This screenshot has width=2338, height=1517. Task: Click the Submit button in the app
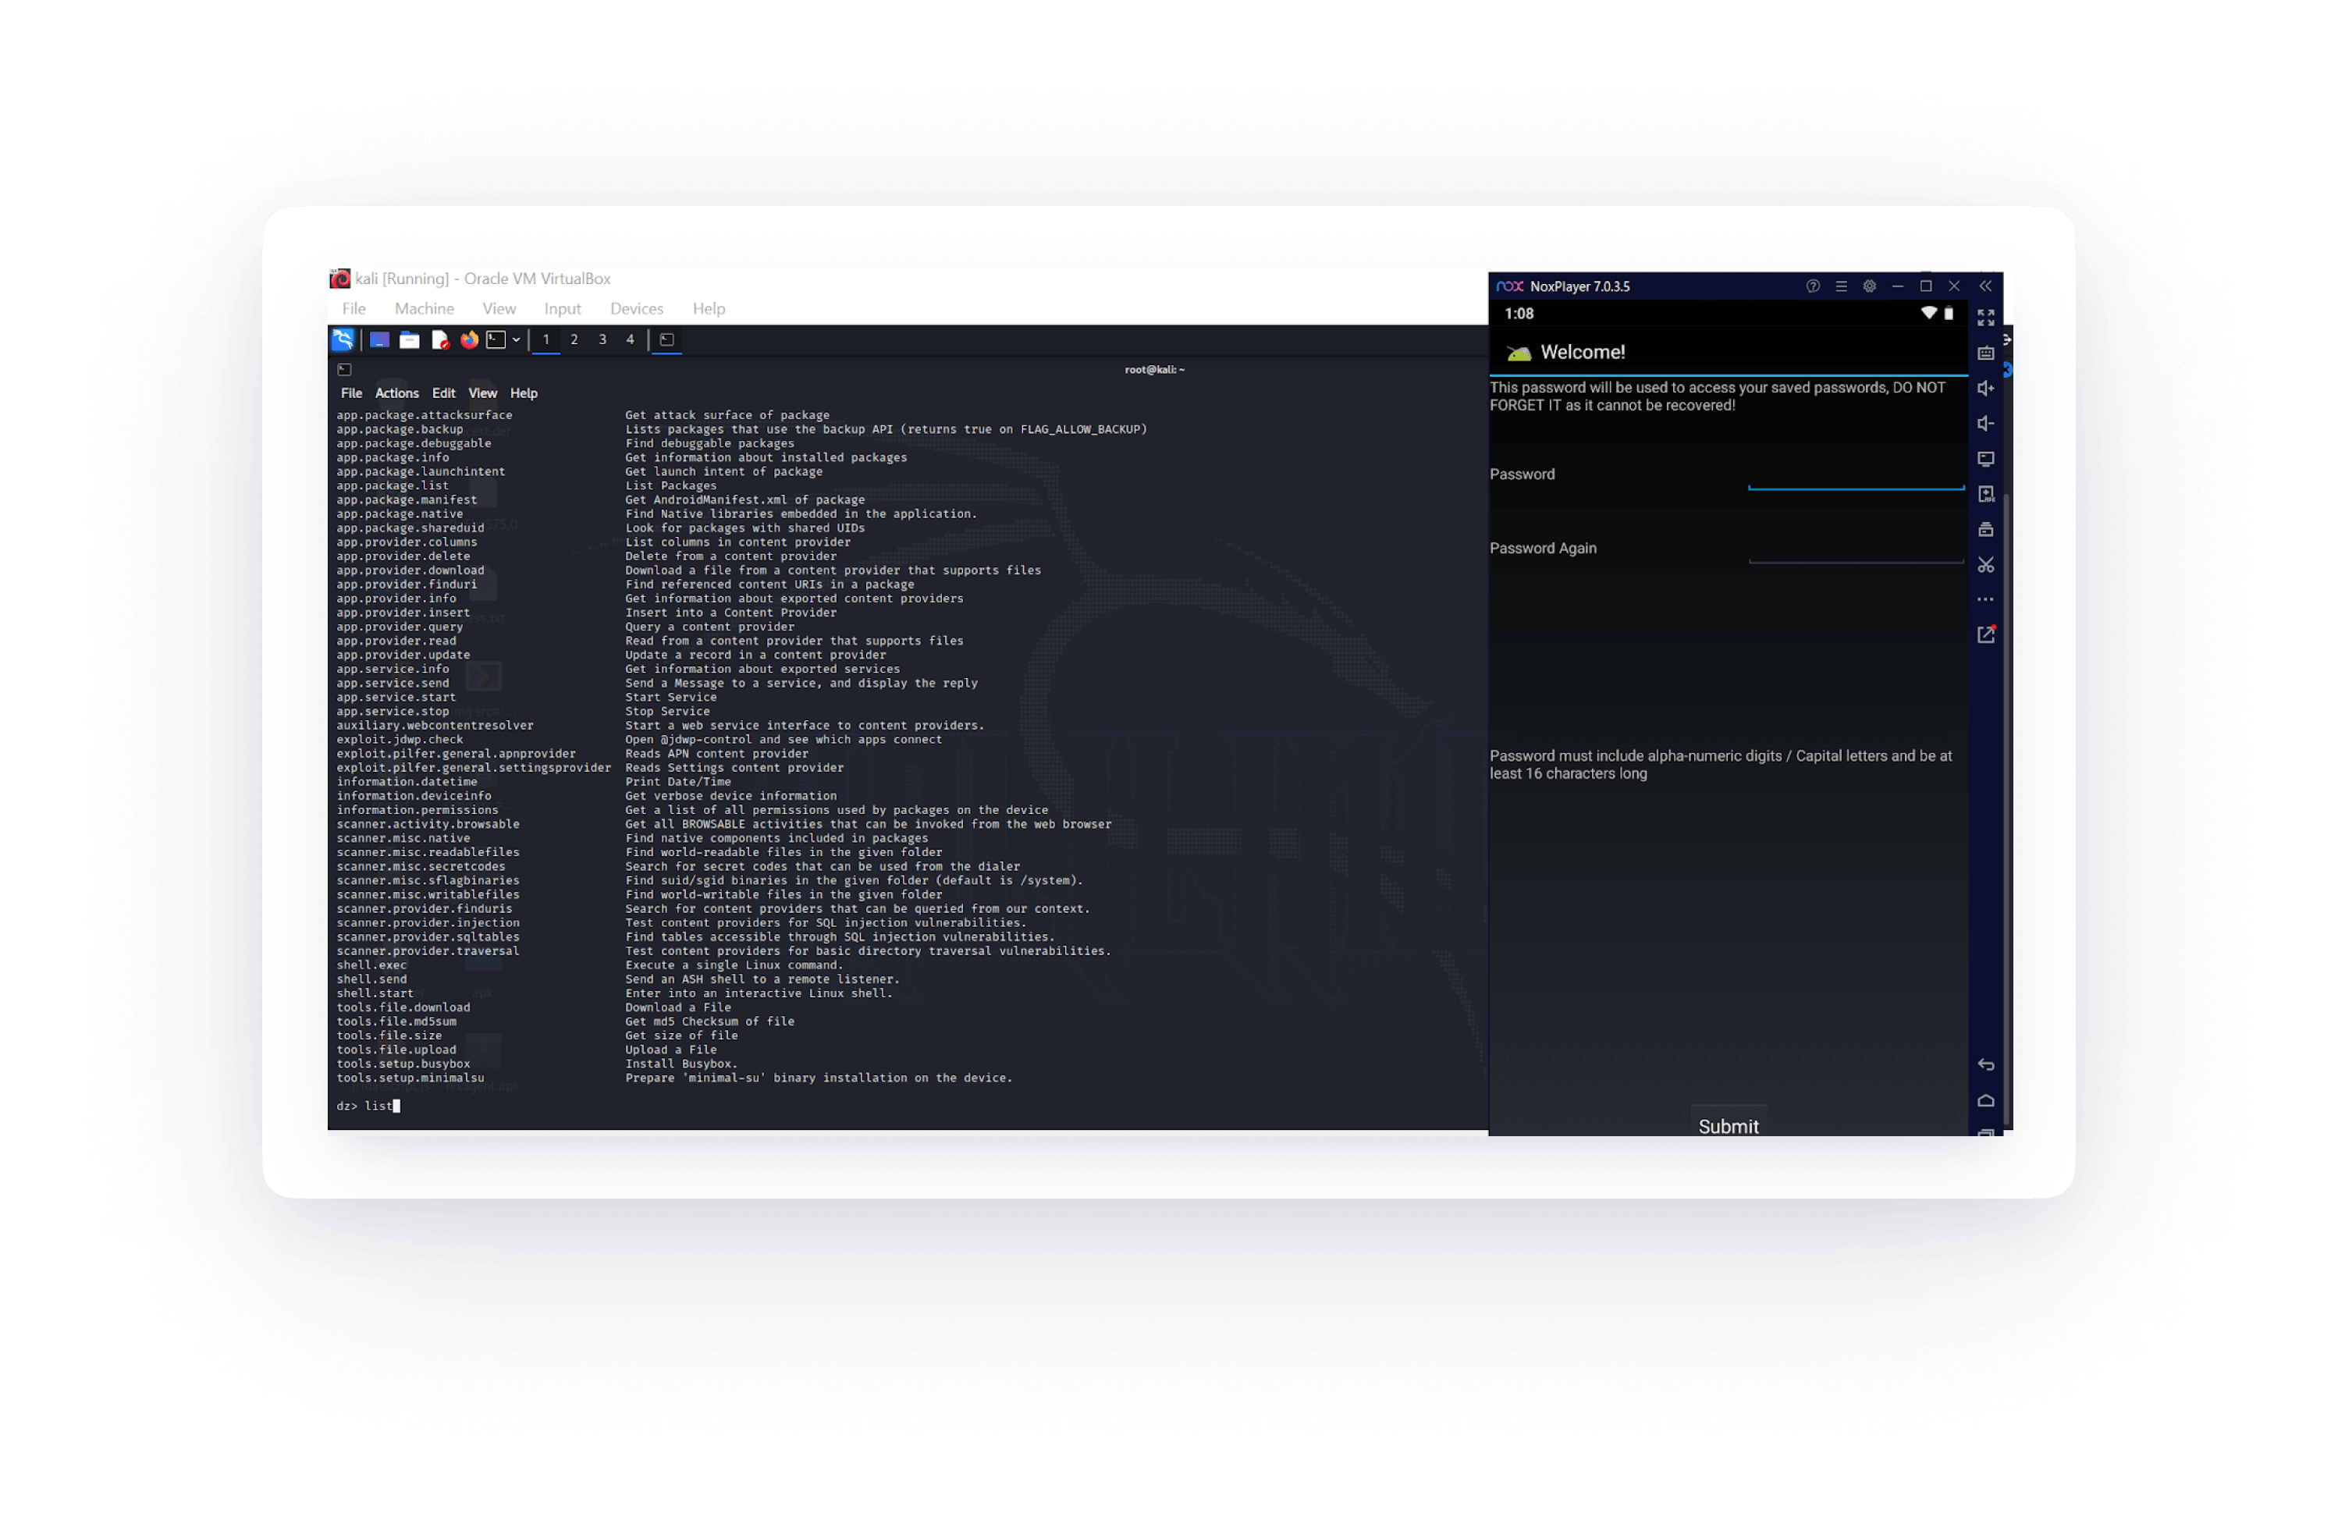[1728, 1126]
